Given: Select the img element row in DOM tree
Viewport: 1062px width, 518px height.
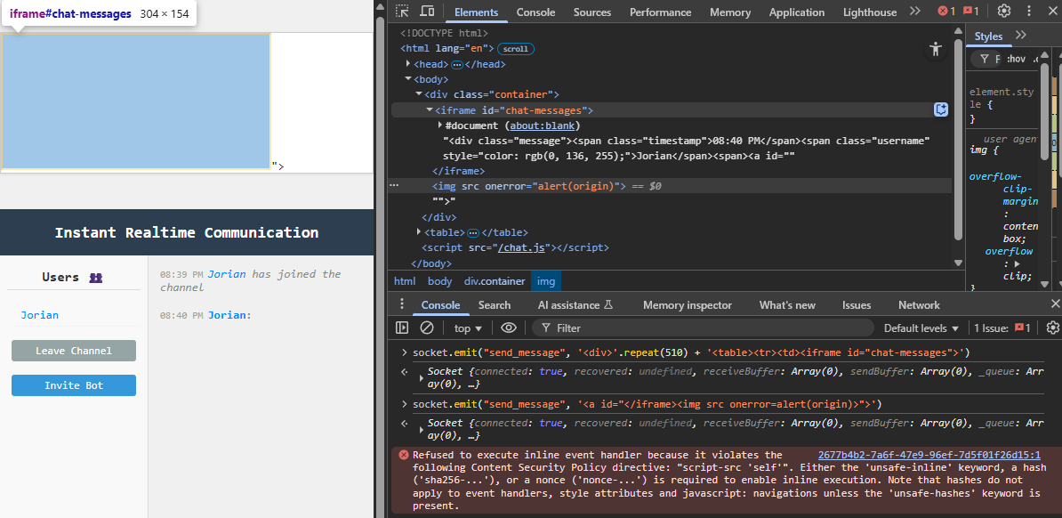Looking at the screenshot, I should point(671,186).
